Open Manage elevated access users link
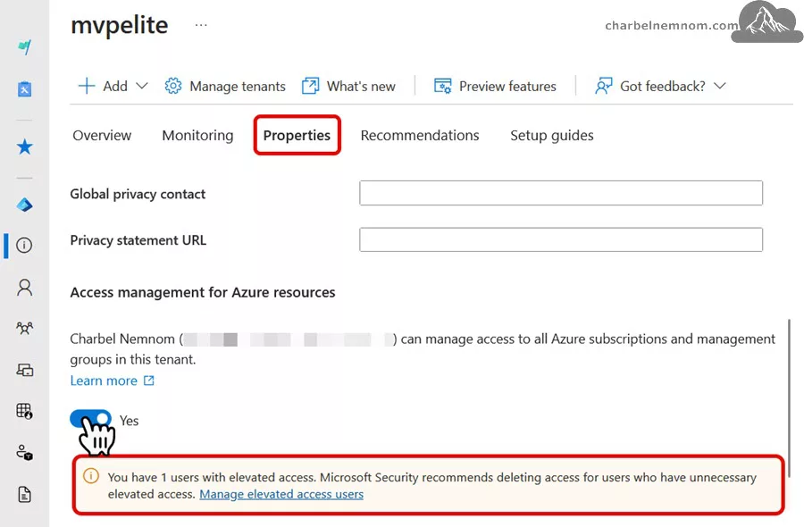 [x=281, y=494]
